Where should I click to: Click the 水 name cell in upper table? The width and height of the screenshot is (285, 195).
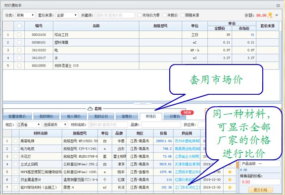pos(96,58)
